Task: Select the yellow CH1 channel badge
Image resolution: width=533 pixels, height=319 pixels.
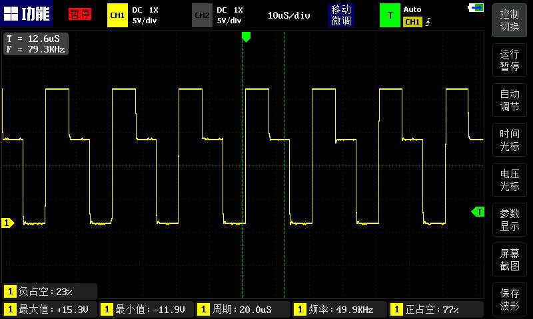Action: 117,15
